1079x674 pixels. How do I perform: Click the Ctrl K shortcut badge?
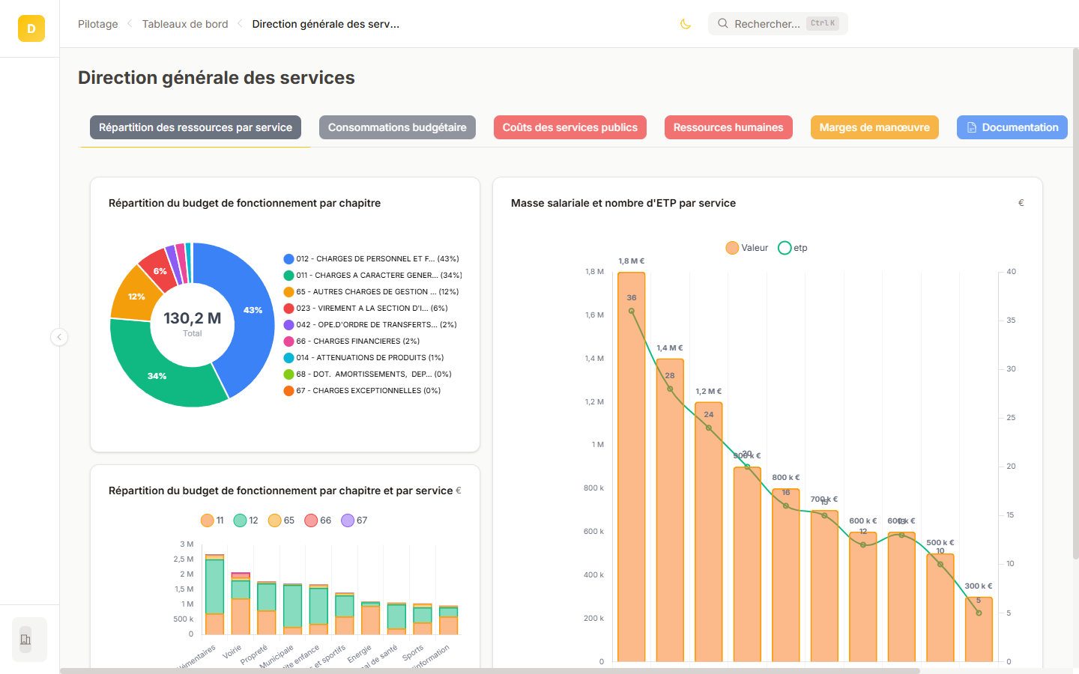(823, 23)
